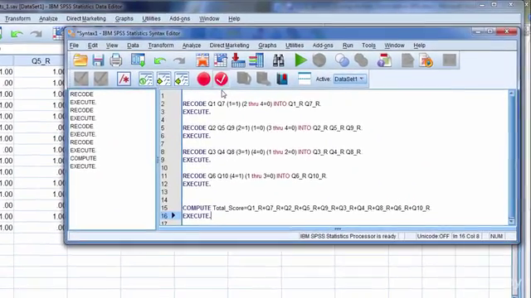This screenshot has width=531, height=298.
Task: Open Edit menu in Syntax Editor
Action: click(x=92, y=46)
